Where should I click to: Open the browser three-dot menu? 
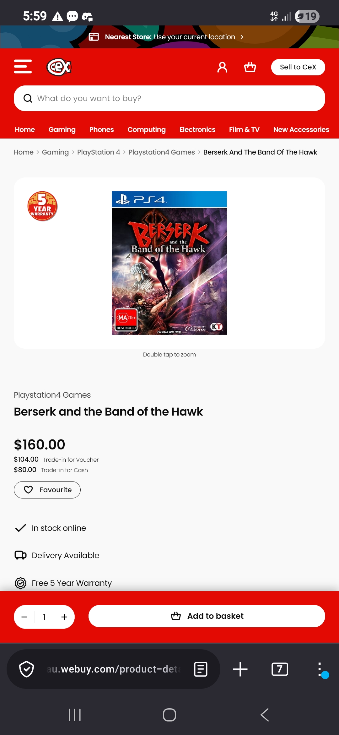pyautogui.click(x=320, y=669)
